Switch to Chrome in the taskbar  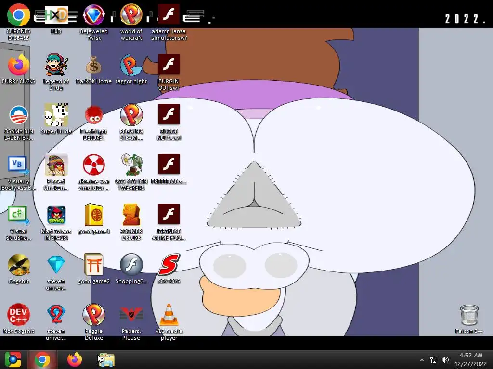(42, 359)
